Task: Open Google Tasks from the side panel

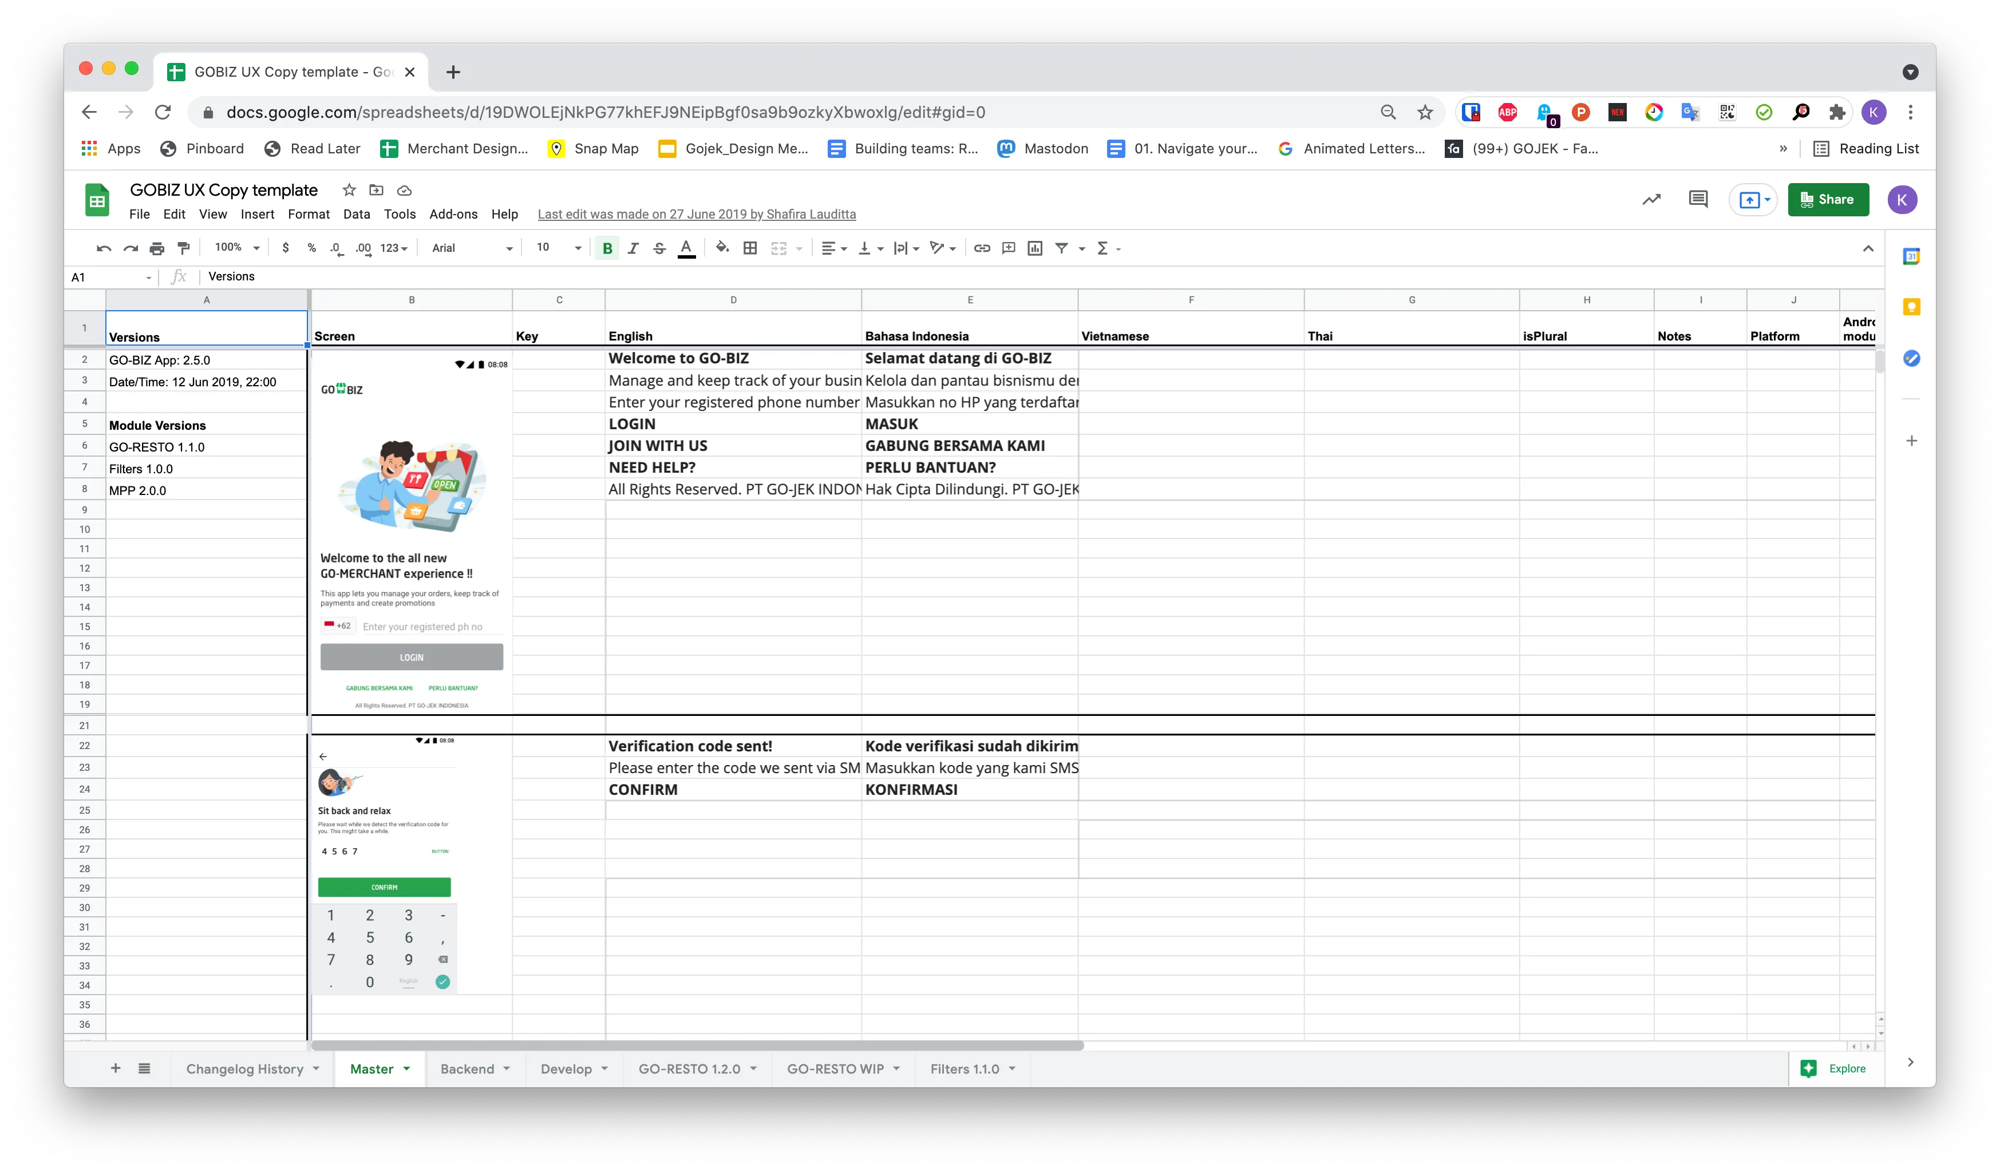Action: point(1912,359)
